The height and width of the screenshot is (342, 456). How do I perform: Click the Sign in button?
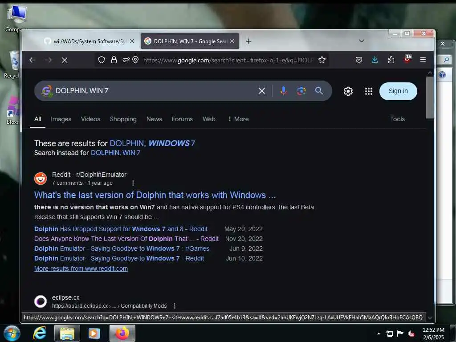point(398,91)
